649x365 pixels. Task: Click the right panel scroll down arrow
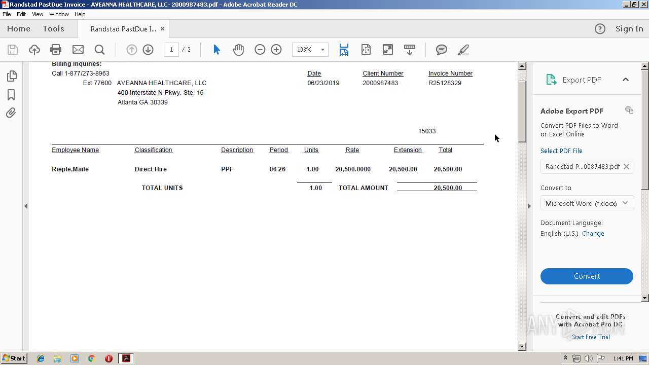point(645,298)
